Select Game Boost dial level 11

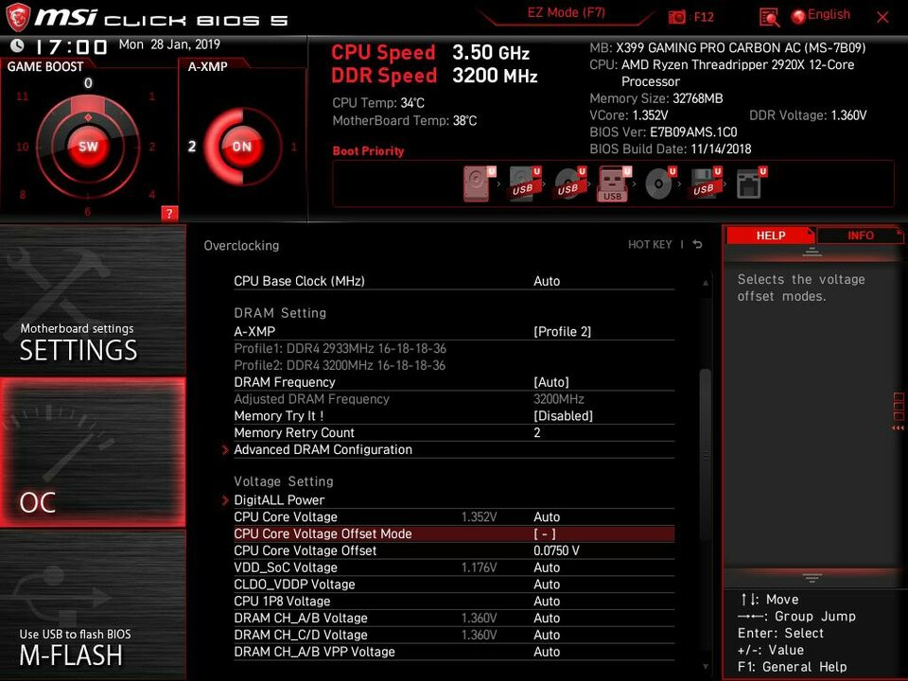click(x=22, y=96)
